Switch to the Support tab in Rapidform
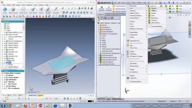The height and width of the screenshot is (108, 192). 40,95
